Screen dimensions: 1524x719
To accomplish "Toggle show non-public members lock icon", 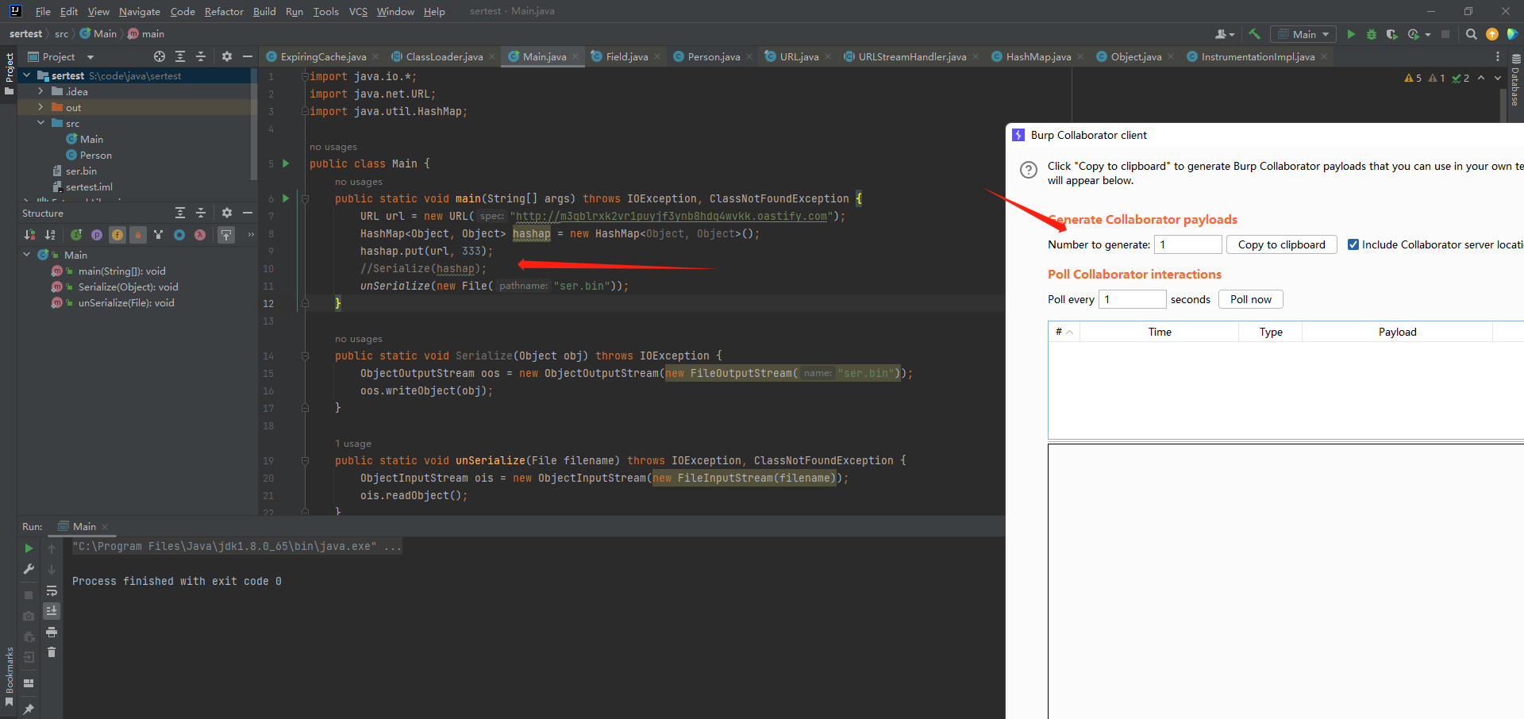I will tap(138, 234).
